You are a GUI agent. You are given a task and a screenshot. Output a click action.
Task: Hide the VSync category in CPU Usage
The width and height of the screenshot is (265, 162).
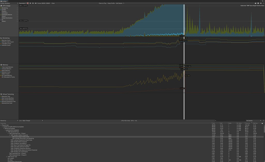point(1,16)
